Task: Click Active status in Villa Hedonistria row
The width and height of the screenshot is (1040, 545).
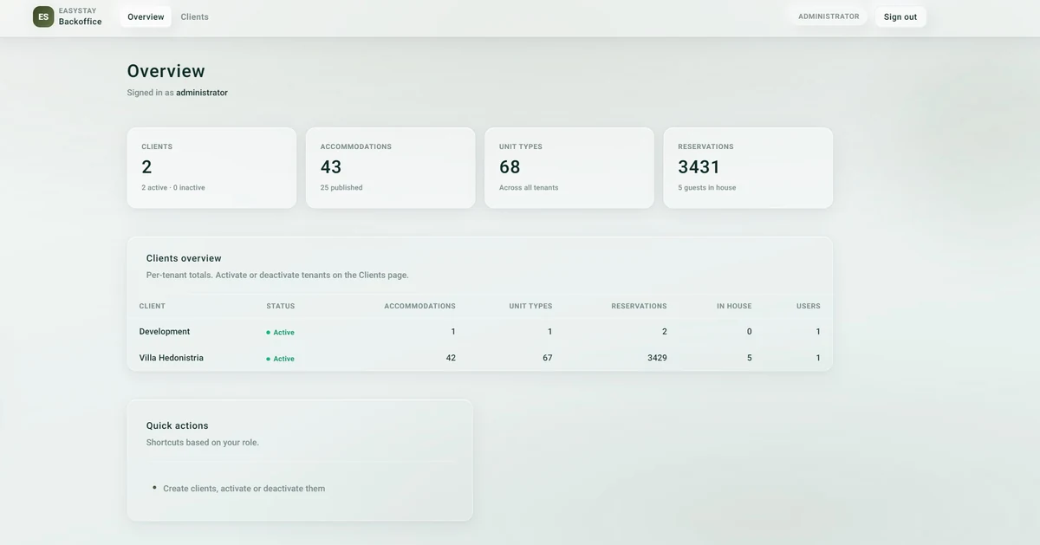Action: coord(280,359)
